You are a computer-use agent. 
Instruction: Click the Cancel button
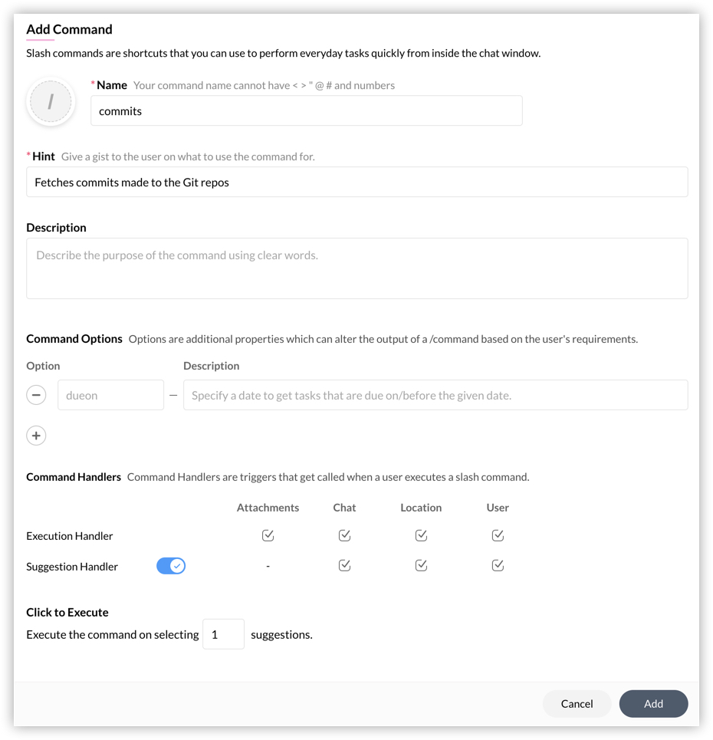coord(577,703)
